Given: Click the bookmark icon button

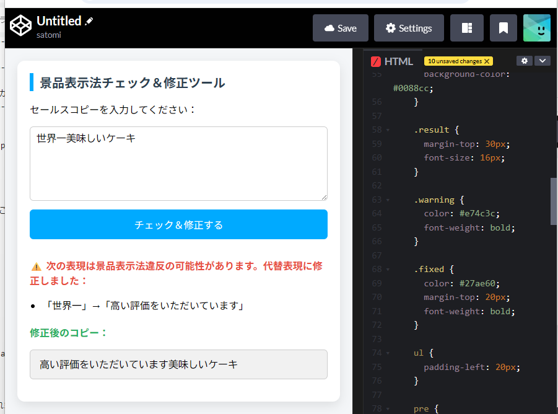Looking at the screenshot, I should pos(504,28).
